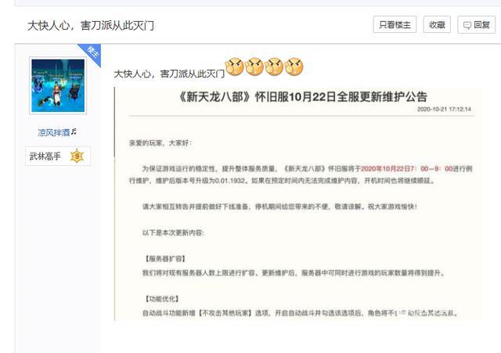The image size is (501, 353).
Task: Open the poster's avatar image
Action: pos(58,85)
